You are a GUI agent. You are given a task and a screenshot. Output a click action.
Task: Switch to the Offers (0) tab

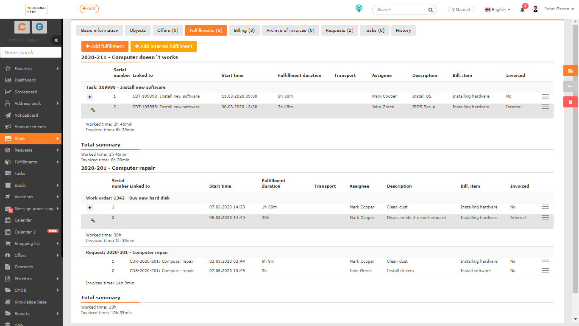coord(168,30)
